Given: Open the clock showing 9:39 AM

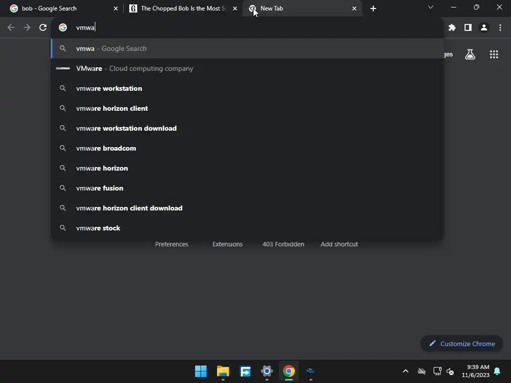Looking at the screenshot, I should 476,371.
